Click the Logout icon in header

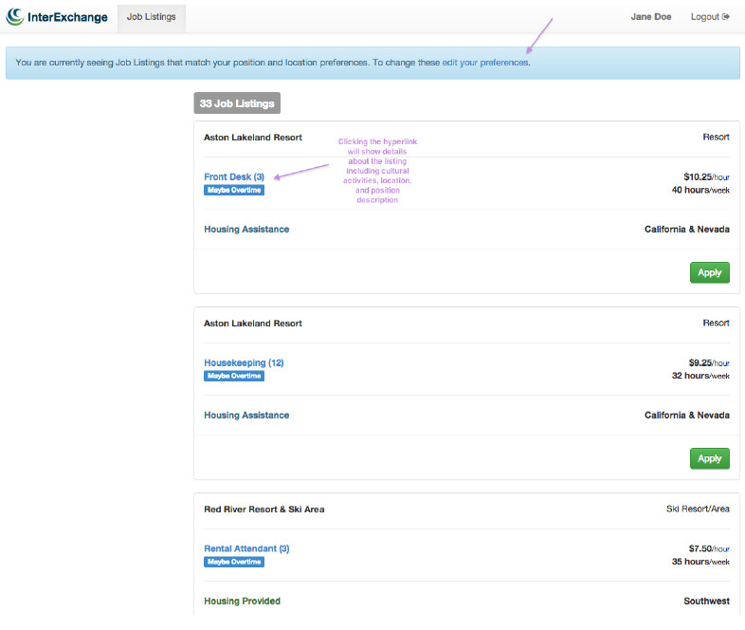[726, 17]
